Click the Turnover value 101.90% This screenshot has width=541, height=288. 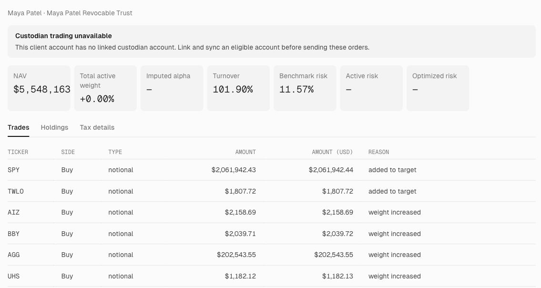233,90
